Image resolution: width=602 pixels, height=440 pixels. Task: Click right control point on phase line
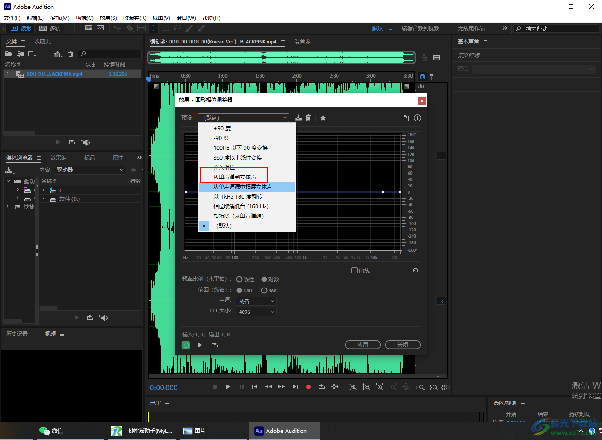click(383, 192)
